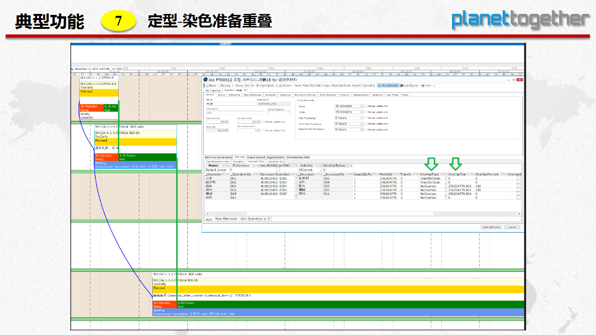Click the Save and Close button
This screenshot has width=596, height=335.
point(491,227)
